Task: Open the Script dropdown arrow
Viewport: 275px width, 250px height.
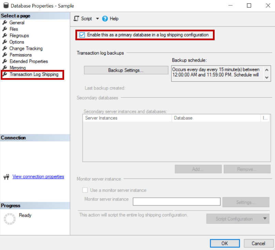Action: pos(98,18)
